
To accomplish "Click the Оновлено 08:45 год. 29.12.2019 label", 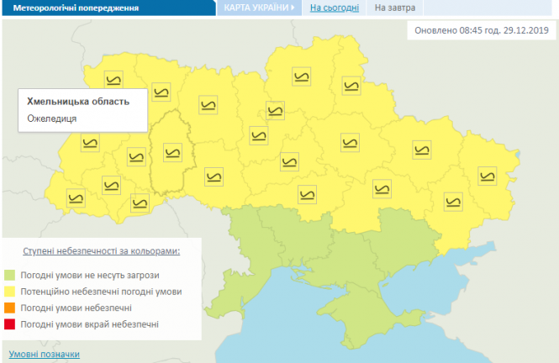I will tap(482, 30).
